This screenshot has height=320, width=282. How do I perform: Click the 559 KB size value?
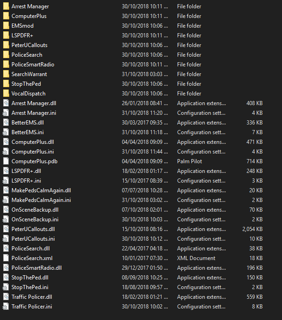pyautogui.click(x=254, y=297)
